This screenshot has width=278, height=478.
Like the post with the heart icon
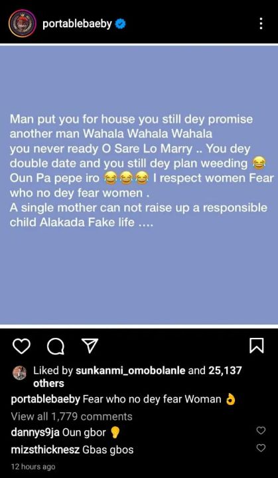pos(21,347)
